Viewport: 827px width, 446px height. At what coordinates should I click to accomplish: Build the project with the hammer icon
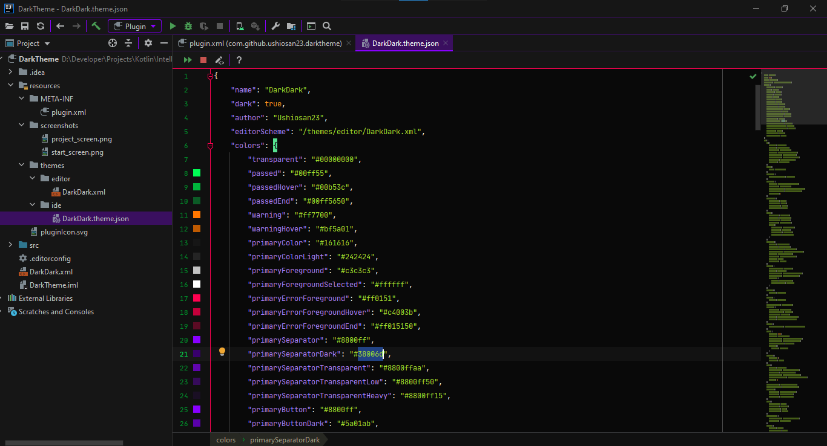pos(96,26)
